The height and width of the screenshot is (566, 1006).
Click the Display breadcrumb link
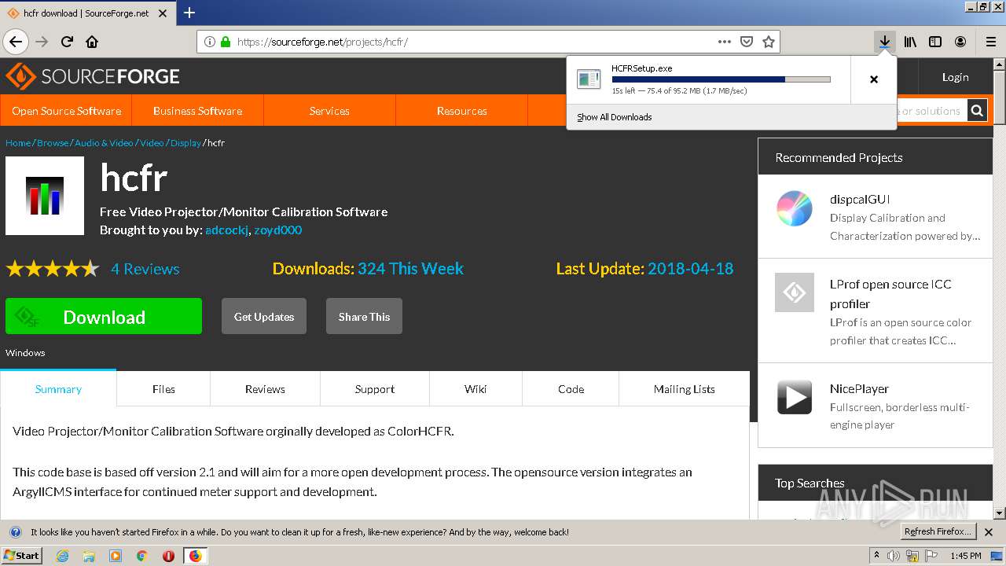[185, 143]
